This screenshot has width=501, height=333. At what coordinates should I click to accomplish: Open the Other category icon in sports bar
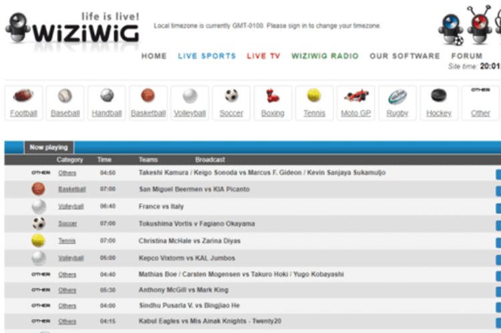[x=480, y=89]
